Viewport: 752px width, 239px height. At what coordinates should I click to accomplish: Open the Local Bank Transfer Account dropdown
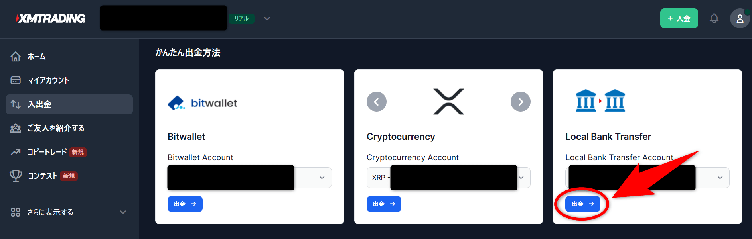[647, 178]
